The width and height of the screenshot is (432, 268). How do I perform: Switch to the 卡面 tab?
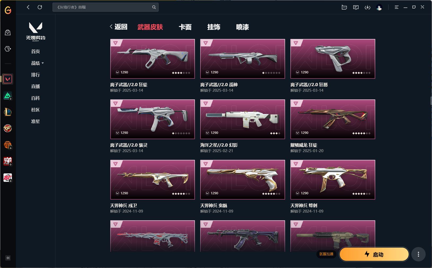point(185,27)
